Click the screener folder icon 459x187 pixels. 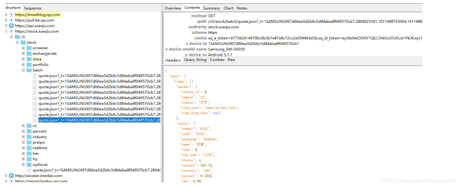[x=29, y=48]
